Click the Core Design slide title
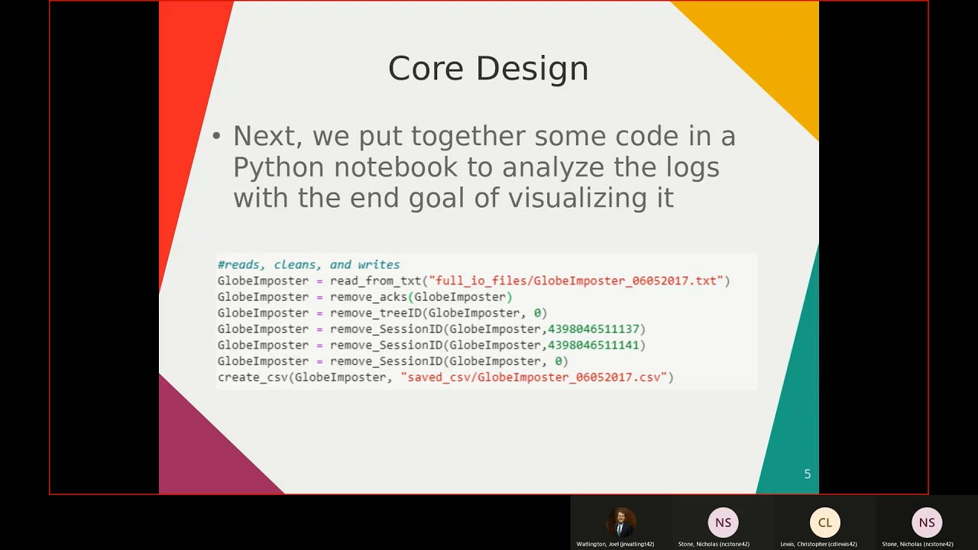The image size is (978, 550). [488, 69]
